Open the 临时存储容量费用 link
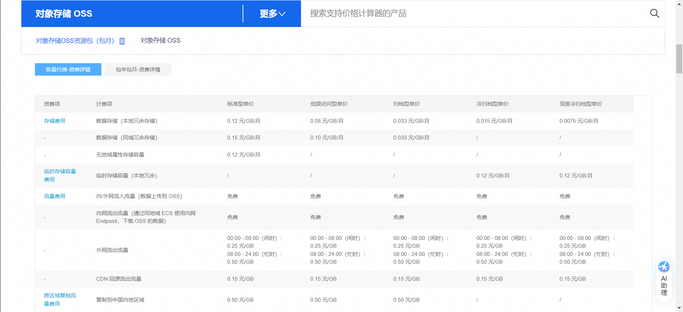Screen dimensions: 683x312 (60, 175)
